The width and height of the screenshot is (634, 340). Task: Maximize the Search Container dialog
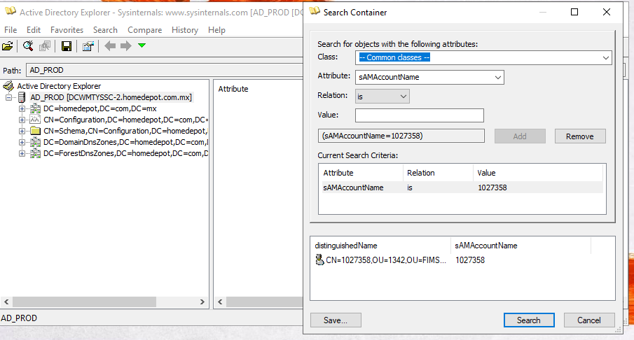[574, 12]
